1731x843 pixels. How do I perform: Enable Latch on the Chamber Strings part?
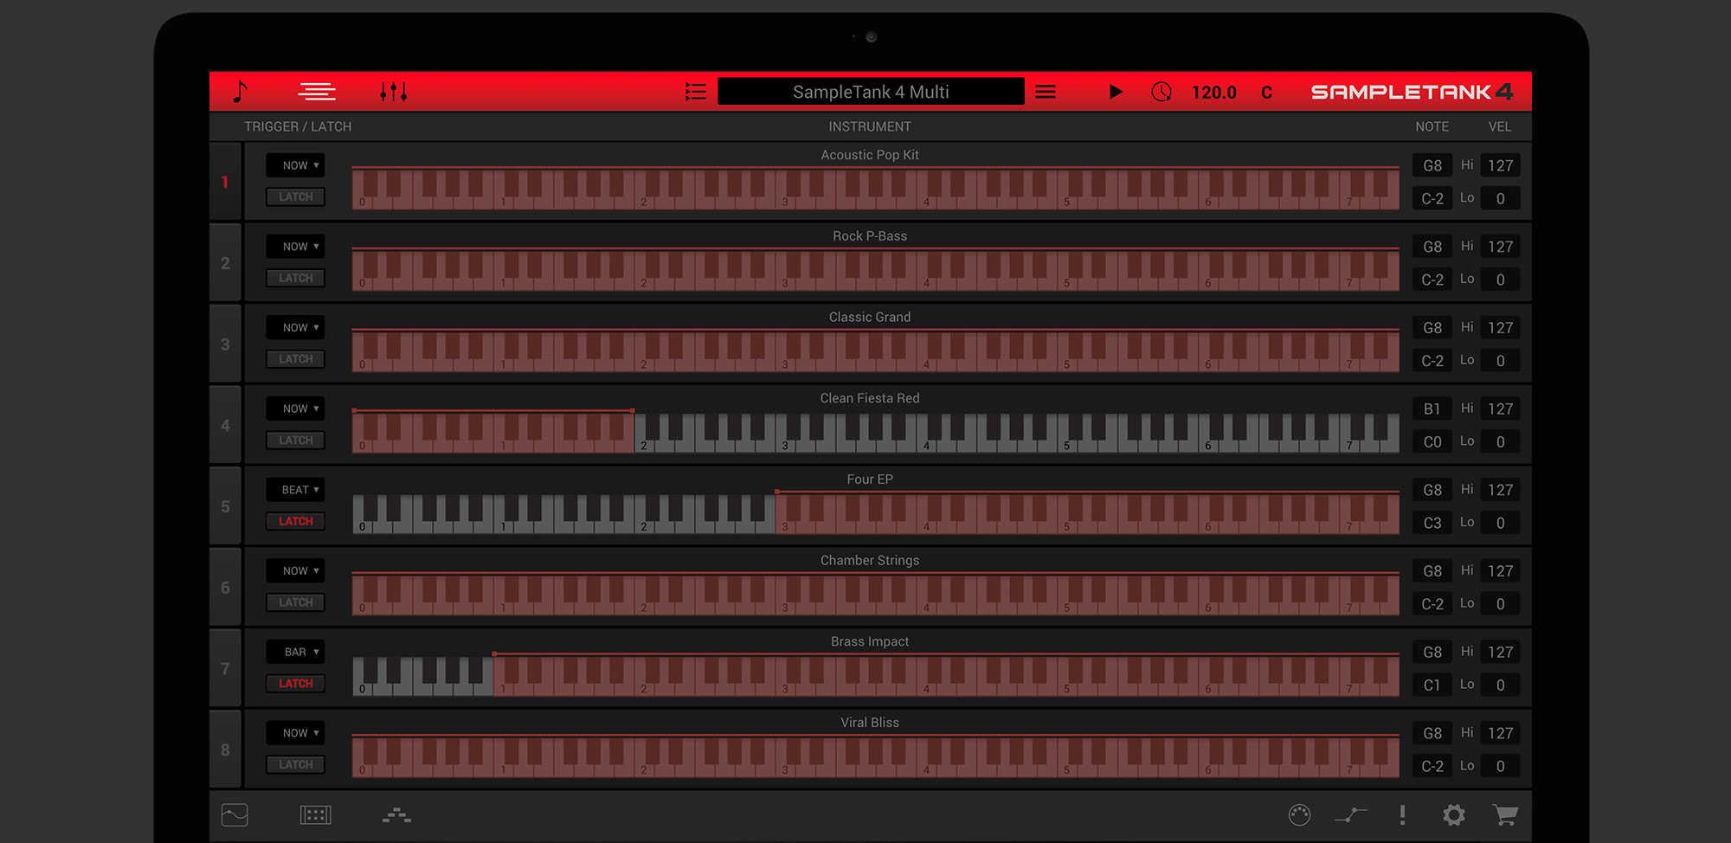coord(295,602)
